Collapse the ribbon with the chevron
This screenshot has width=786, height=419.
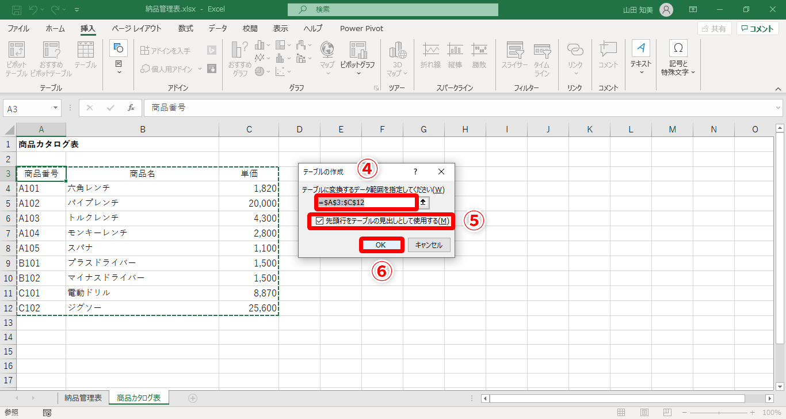[778, 88]
